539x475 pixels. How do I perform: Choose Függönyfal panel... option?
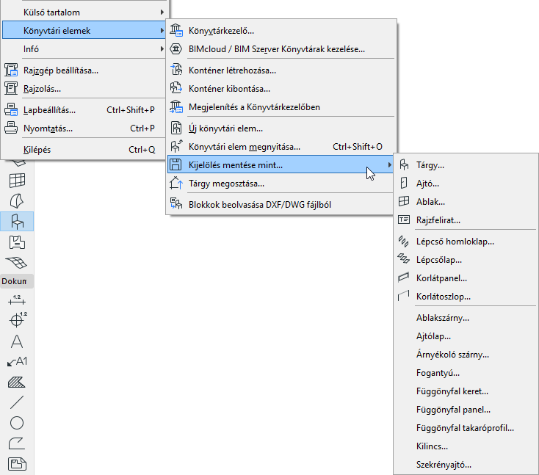(466, 410)
